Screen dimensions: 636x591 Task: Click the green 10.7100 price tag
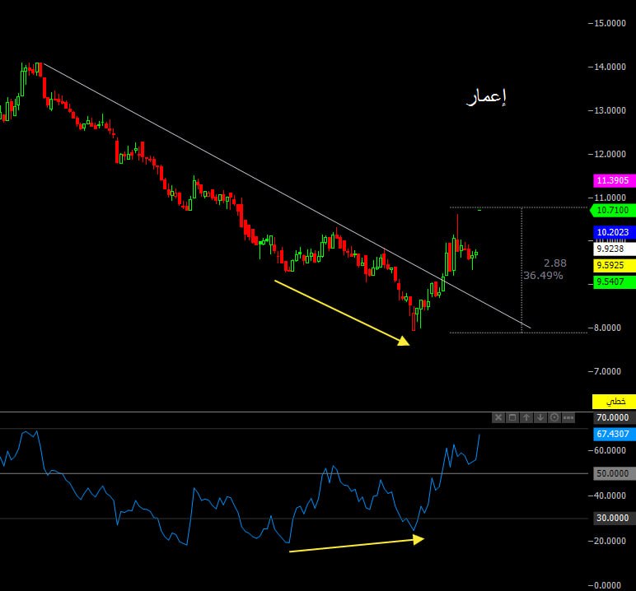tap(612, 210)
